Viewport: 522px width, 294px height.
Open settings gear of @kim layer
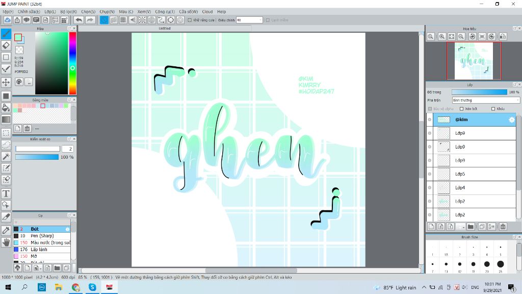pyautogui.click(x=512, y=119)
